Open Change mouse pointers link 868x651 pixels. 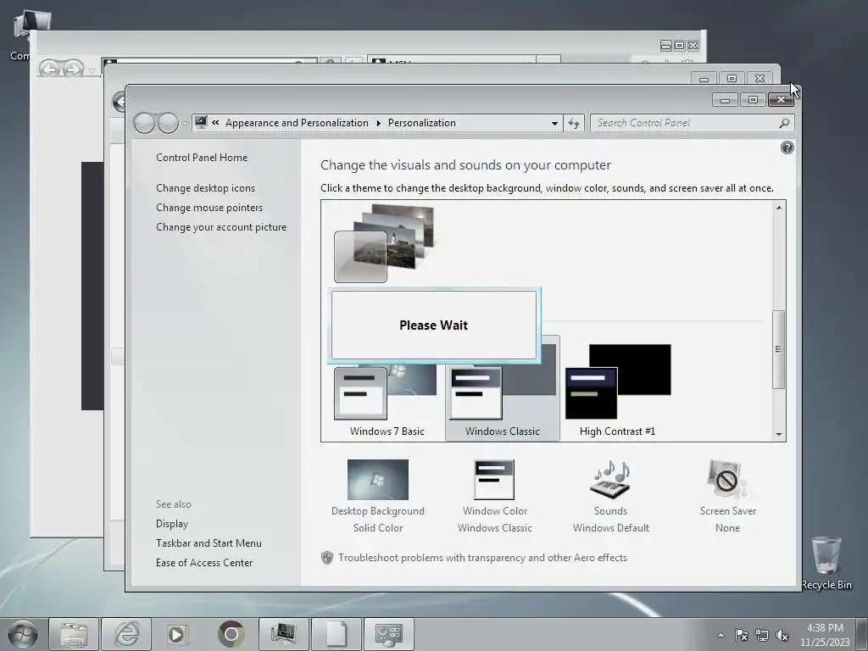[209, 208]
